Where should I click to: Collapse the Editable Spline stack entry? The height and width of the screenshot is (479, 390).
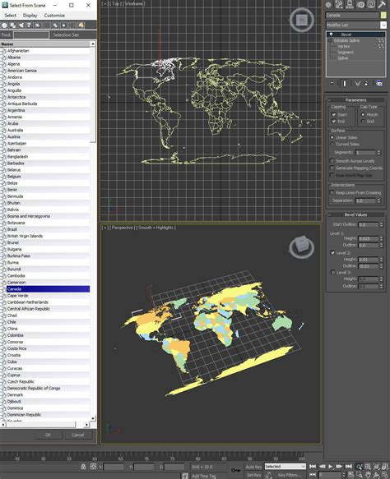331,40
